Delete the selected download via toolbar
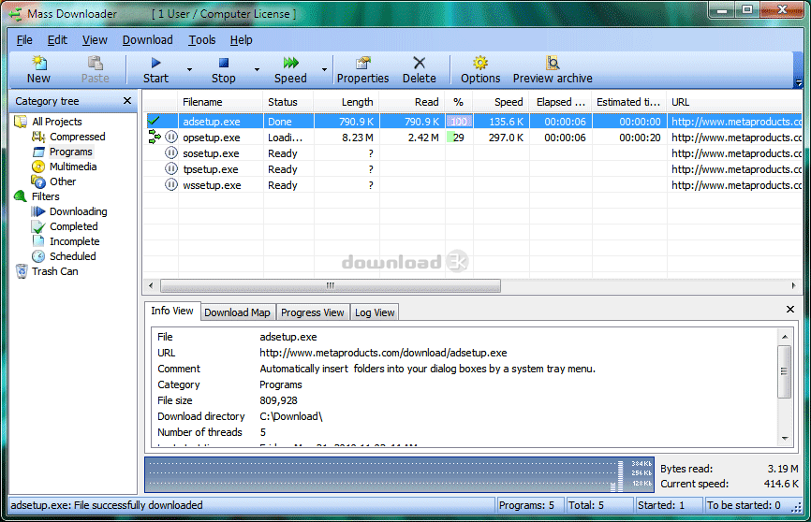The image size is (811, 522). 420,69
